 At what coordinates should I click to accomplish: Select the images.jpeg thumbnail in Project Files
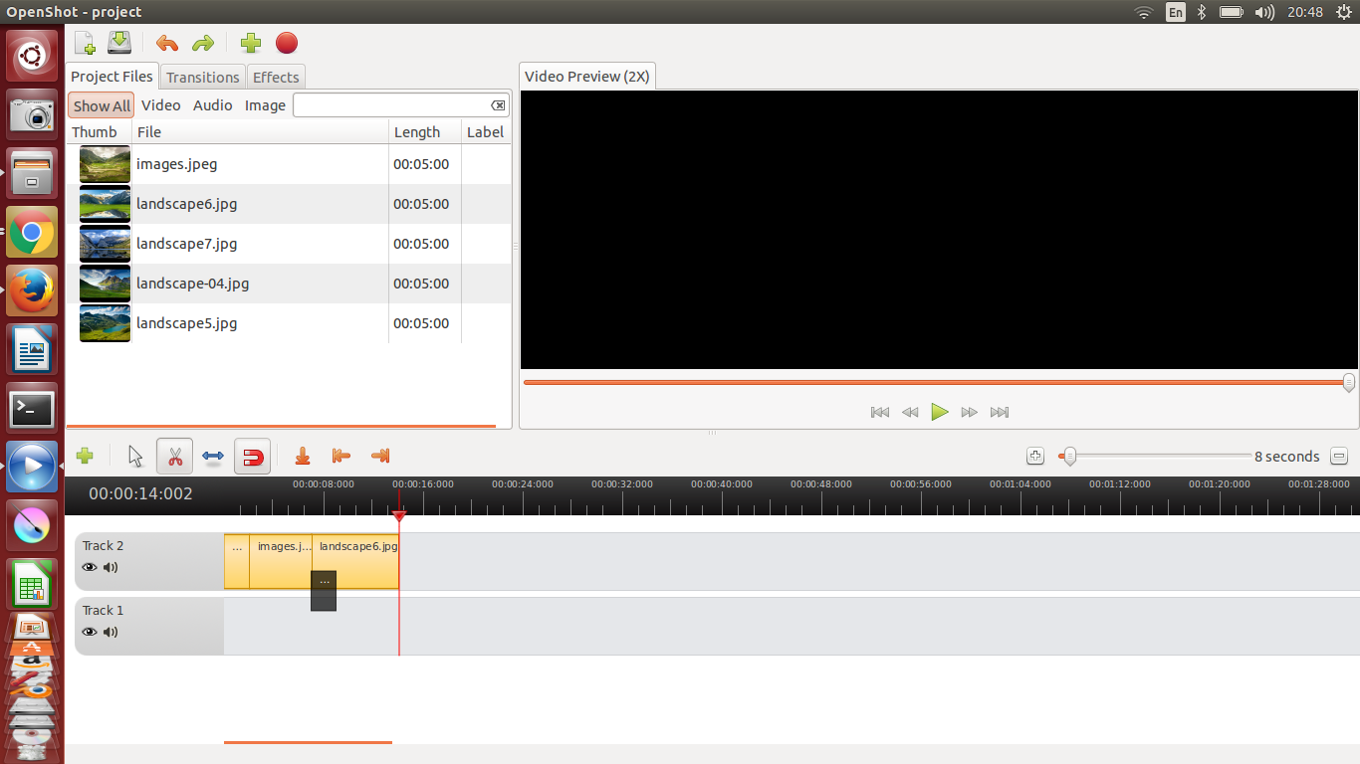click(105, 164)
